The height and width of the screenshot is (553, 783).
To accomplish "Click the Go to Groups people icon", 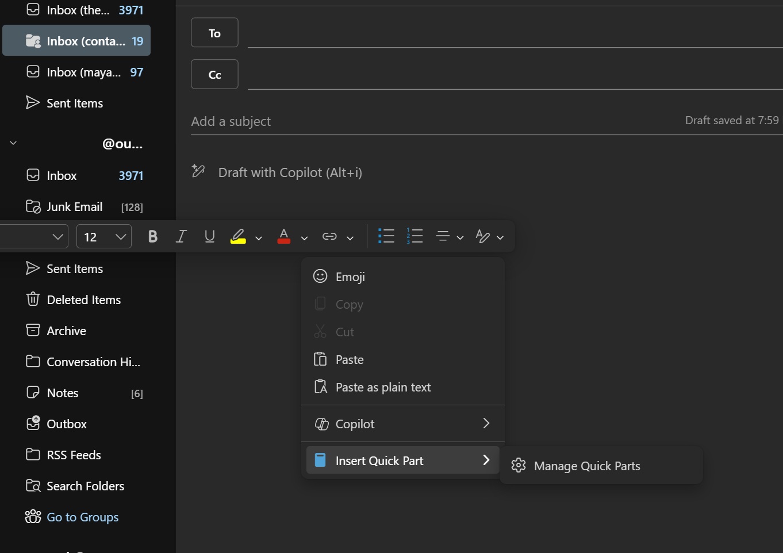I will [33, 516].
